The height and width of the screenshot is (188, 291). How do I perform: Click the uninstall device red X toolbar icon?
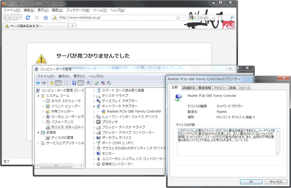103,83
